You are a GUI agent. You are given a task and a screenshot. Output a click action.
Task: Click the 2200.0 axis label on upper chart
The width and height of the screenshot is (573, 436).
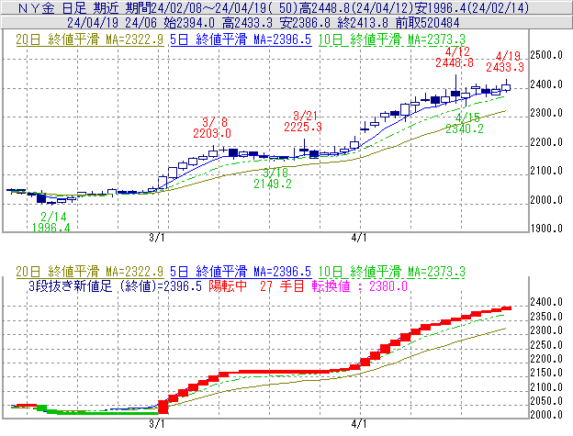[546, 142]
